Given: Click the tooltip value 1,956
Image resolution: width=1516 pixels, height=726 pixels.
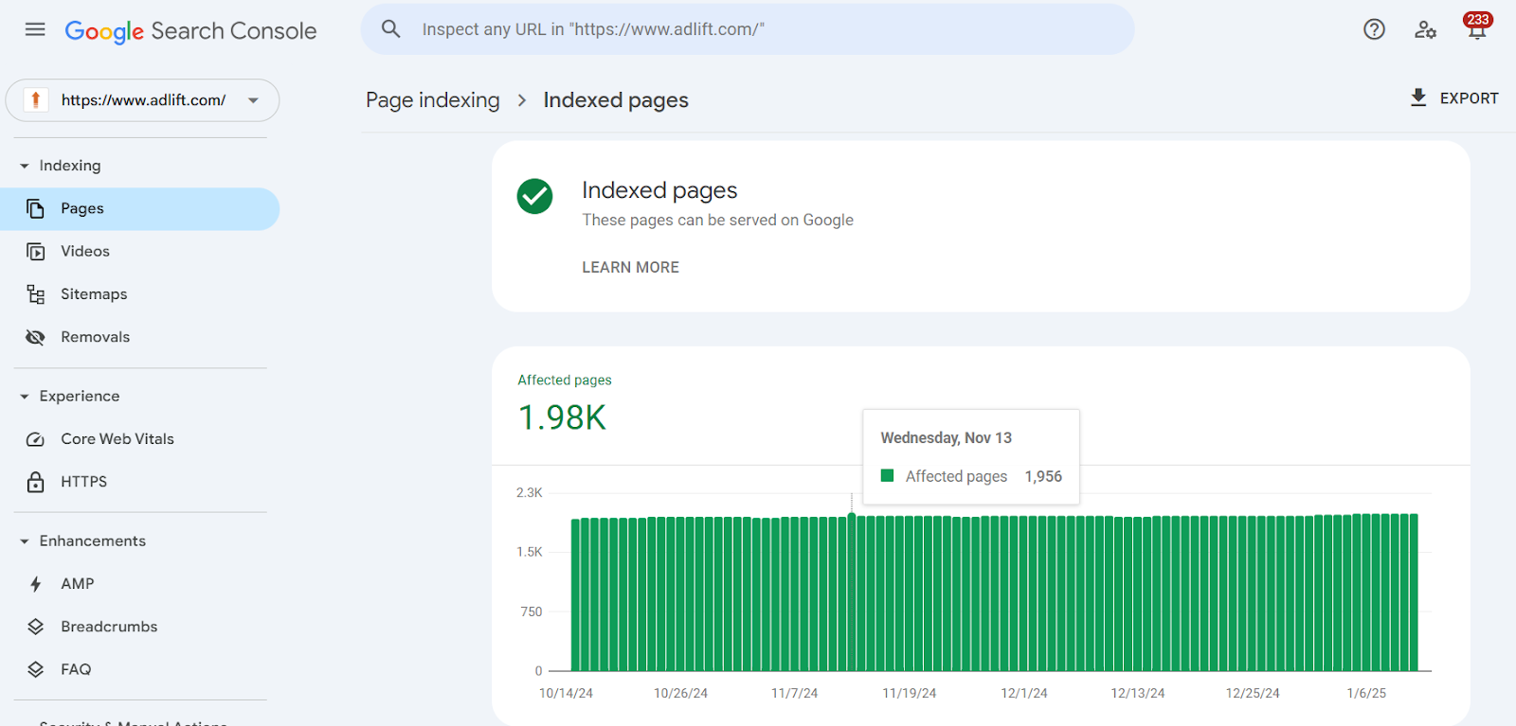Looking at the screenshot, I should point(1043,476).
